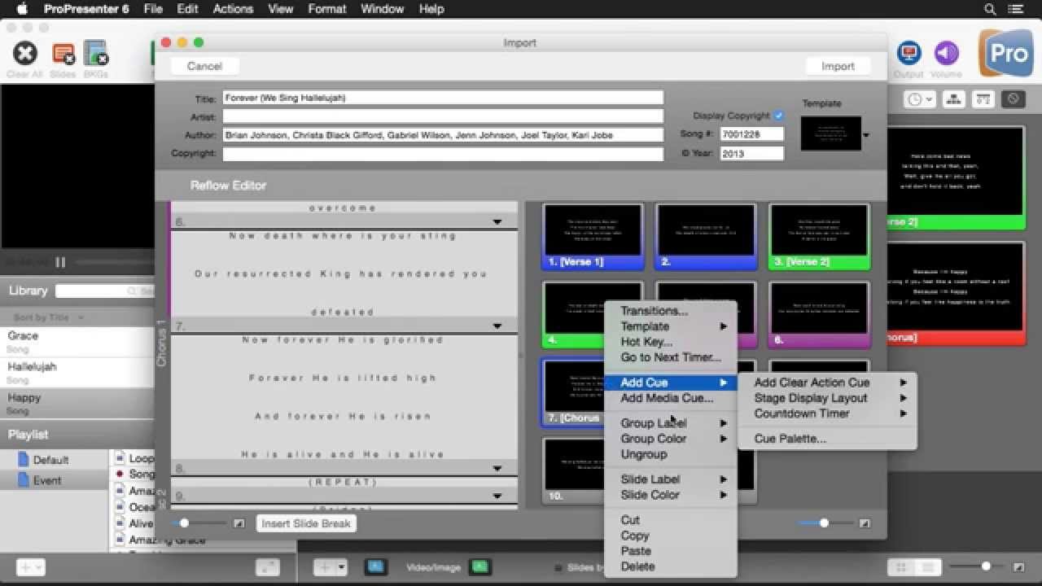The height and width of the screenshot is (586, 1042).
Task: Adjust the slide thumbnail size slider in Import
Action: click(x=824, y=523)
